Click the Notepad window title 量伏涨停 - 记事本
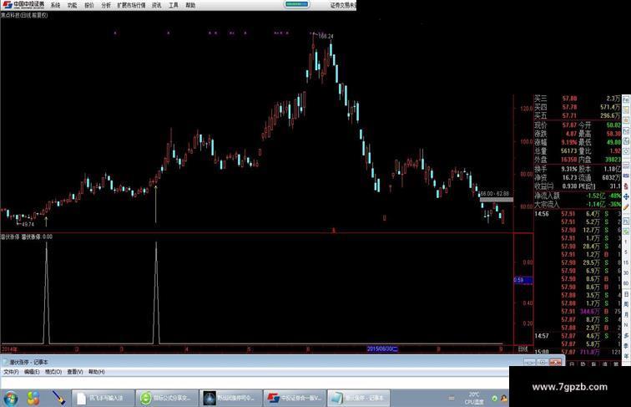Image resolution: width=631 pixels, height=407 pixels. coord(28,362)
